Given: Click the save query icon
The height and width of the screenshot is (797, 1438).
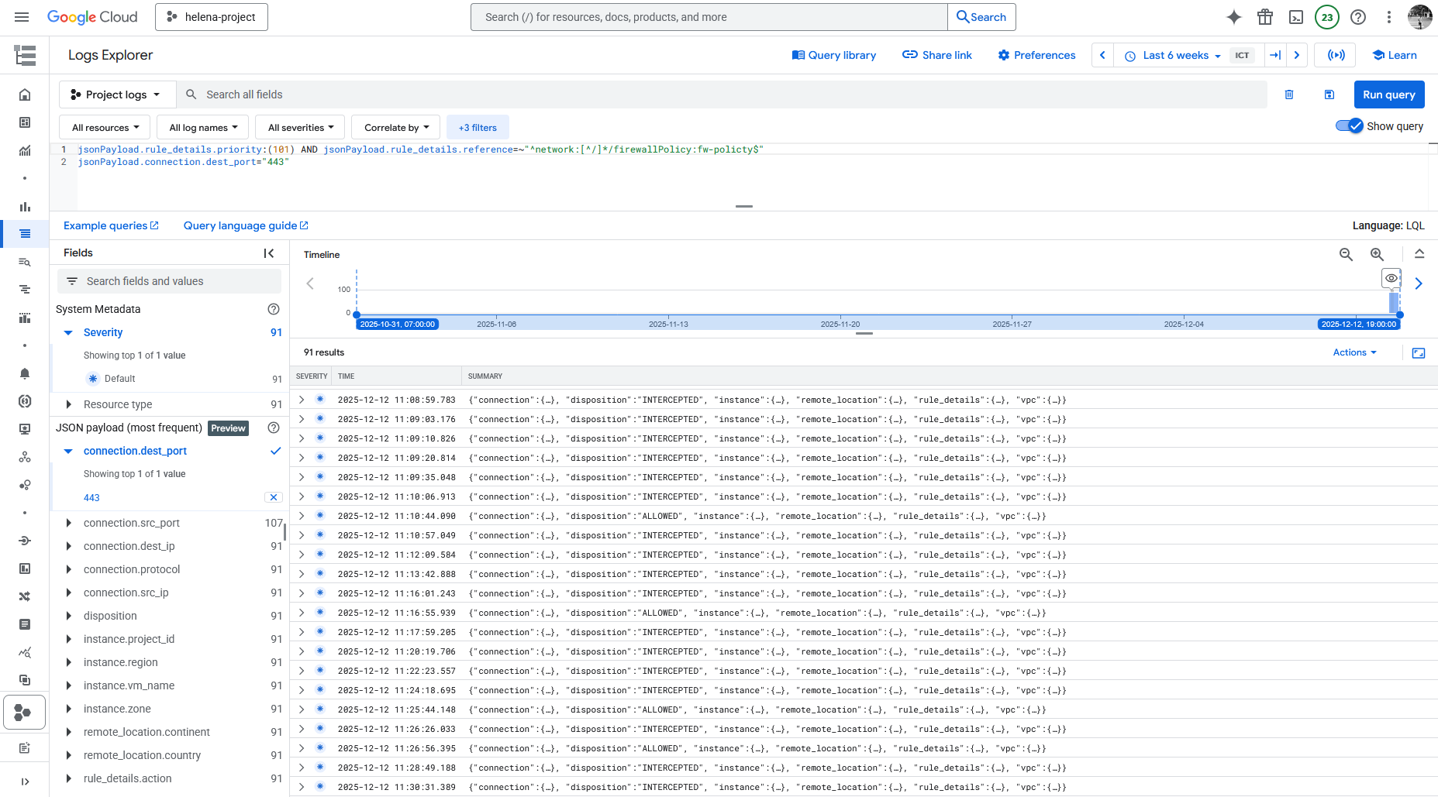Looking at the screenshot, I should pyautogui.click(x=1329, y=94).
